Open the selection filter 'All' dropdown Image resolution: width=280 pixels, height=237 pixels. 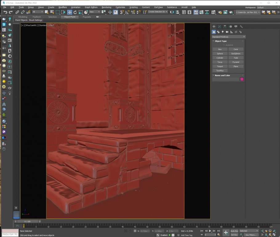38,12
